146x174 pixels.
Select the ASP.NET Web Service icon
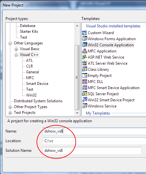(85, 57)
